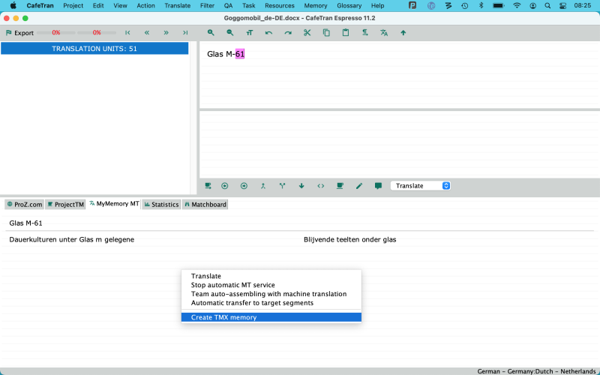
Task: Click the Dauerkulturen unter Glas m gelegene match
Action: pos(71,239)
